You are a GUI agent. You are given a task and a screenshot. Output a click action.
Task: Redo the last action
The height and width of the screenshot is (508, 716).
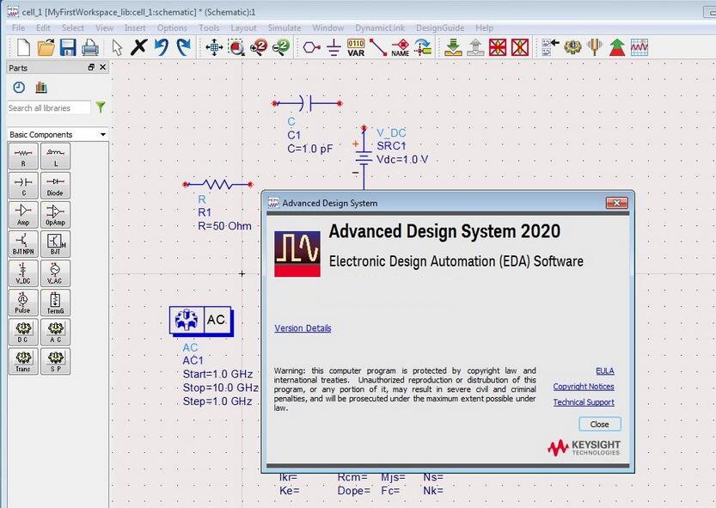click(x=183, y=47)
